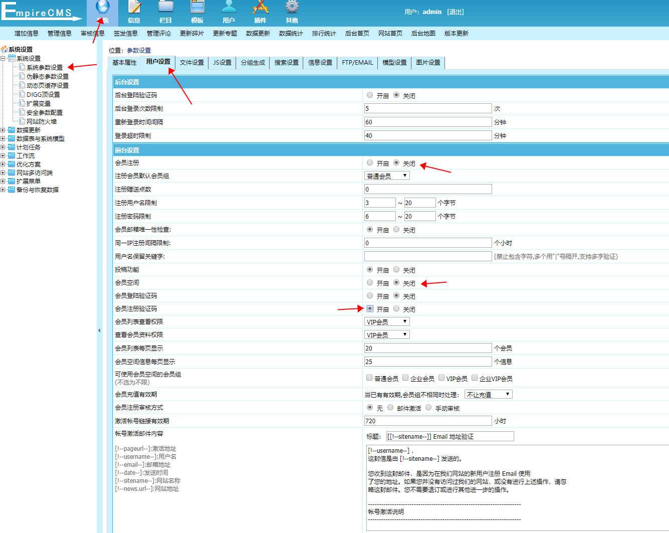Switch to the 图片设置 tab
This screenshot has width=669, height=533.
(428, 63)
